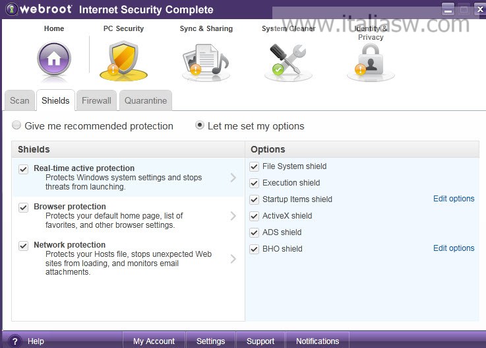Click the ActiveX shield label
This screenshot has width=486, height=348.
pos(287,216)
